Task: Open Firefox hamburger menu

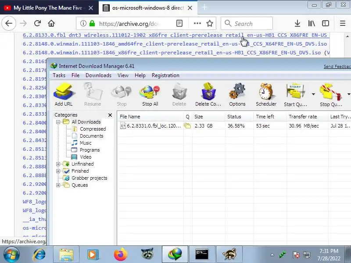Action: [x=343, y=23]
